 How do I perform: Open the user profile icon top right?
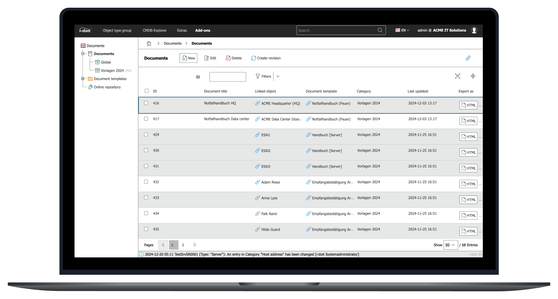pos(474,30)
